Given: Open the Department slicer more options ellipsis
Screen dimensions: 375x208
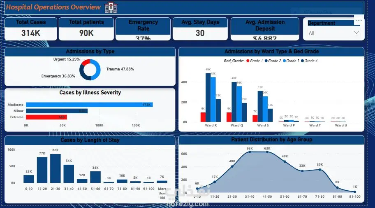Looking at the screenshot, I should coord(359,20).
